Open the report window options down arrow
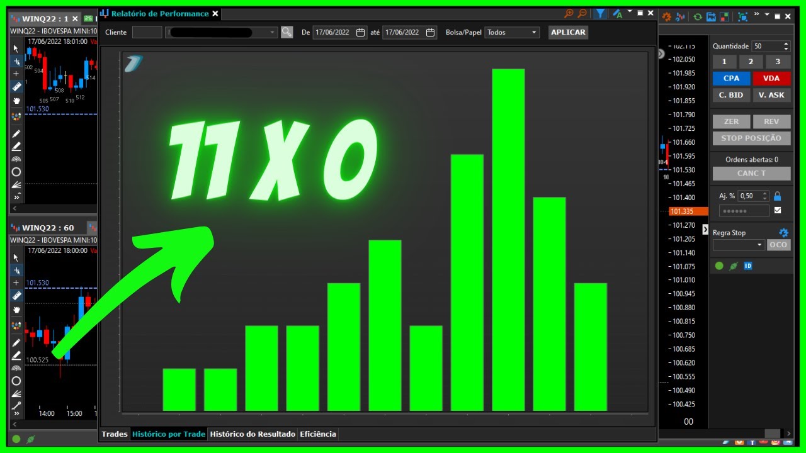This screenshot has width=806, height=453. [x=630, y=13]
